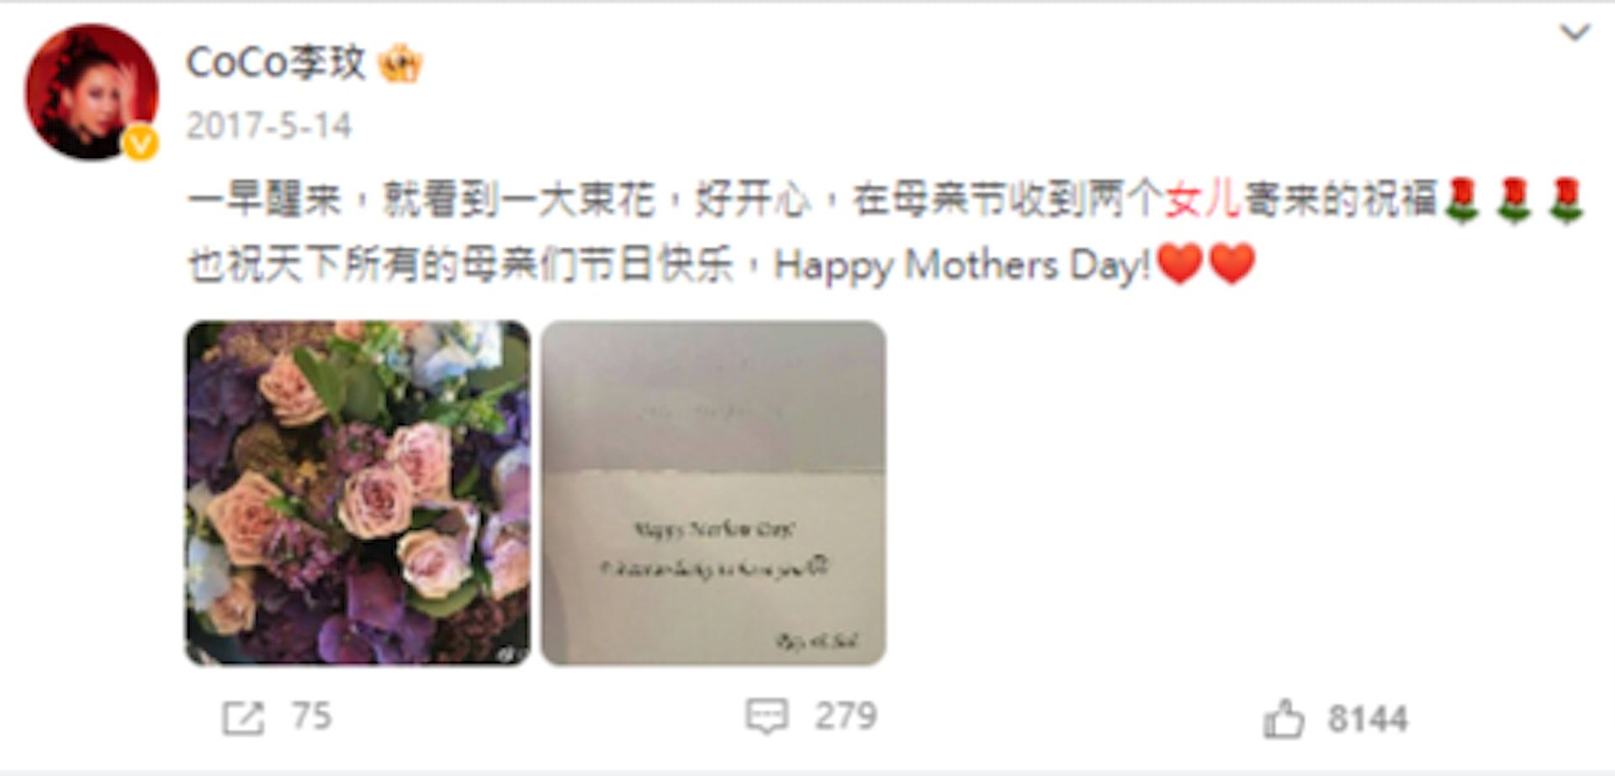This screenshot has height=776, width=1615.
Task: Expand the post options chevron menu
Action: tap(1575, 33)
